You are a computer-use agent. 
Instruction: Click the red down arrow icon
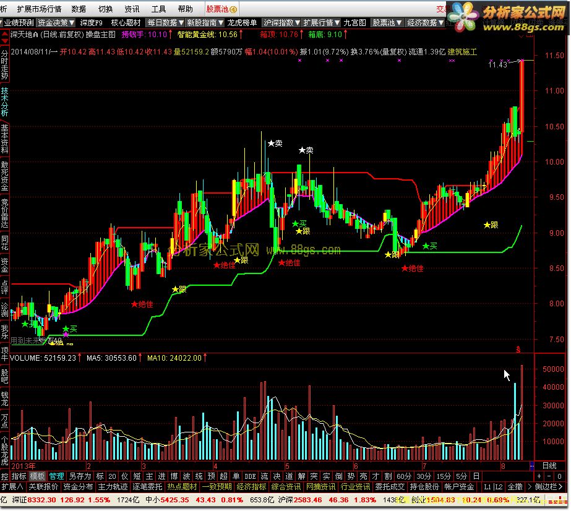(x=5, y=41)
